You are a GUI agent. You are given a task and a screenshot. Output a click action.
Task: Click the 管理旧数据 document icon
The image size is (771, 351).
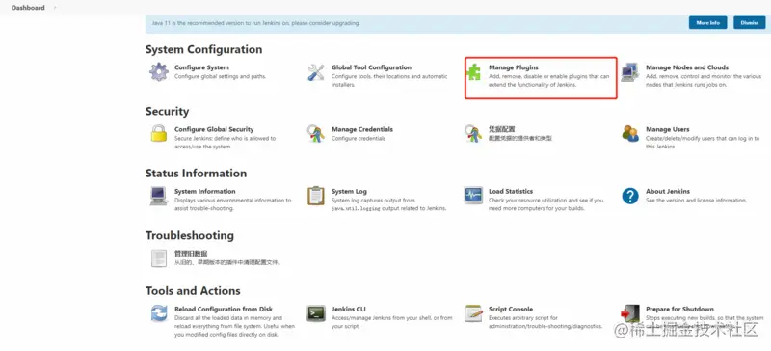click(x=159, y=258)
